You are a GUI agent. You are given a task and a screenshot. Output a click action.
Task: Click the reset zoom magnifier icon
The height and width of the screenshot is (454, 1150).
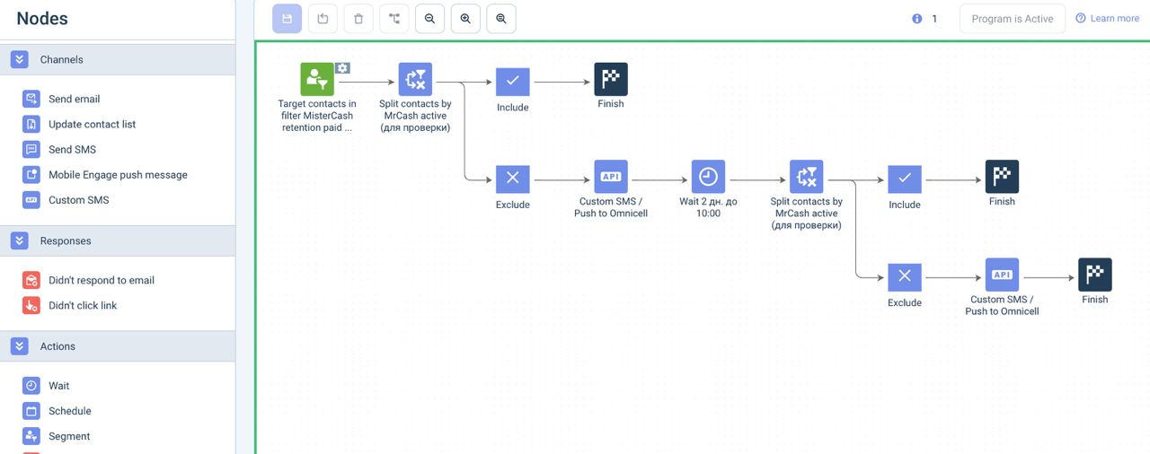click(501, 19)
